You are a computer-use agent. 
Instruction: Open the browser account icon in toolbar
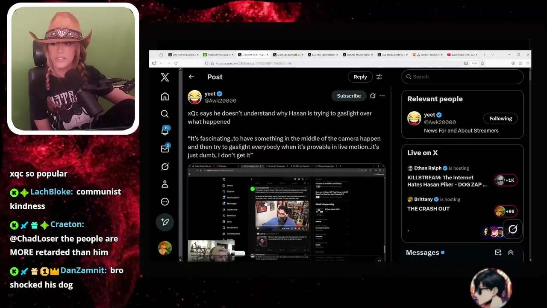coord(513,63)
